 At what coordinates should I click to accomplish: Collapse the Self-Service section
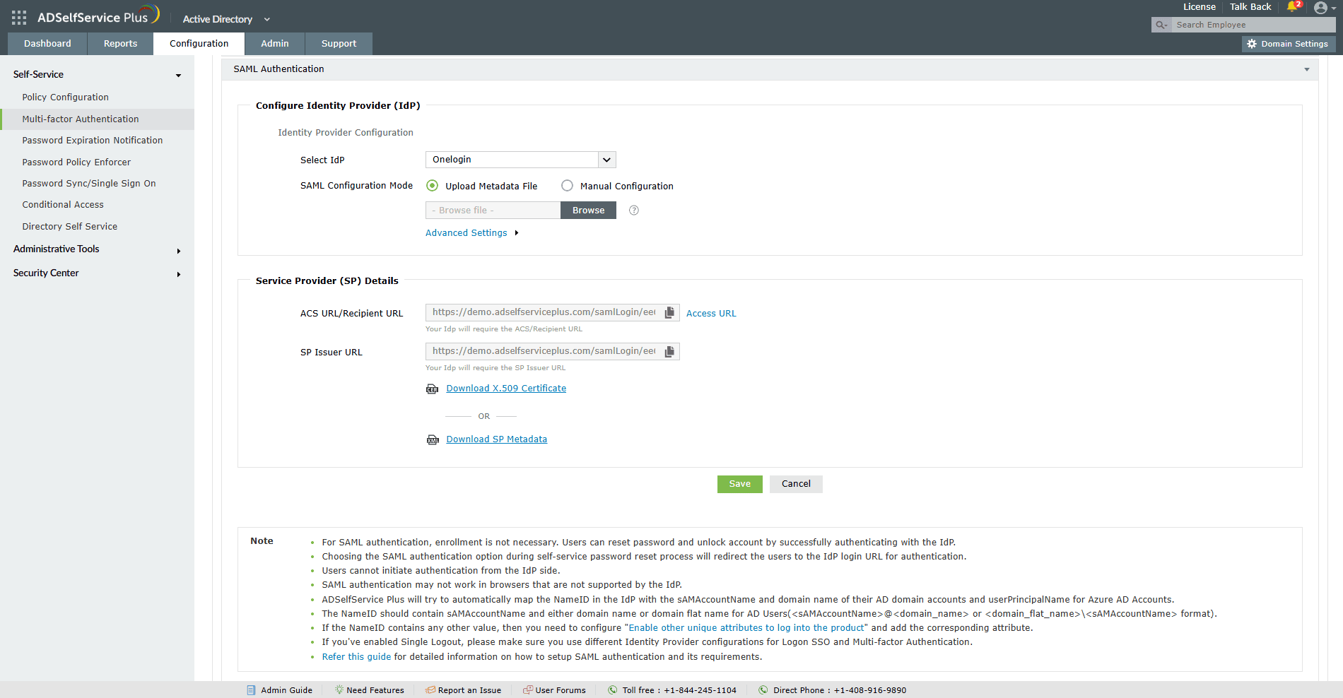pos(178,75)
